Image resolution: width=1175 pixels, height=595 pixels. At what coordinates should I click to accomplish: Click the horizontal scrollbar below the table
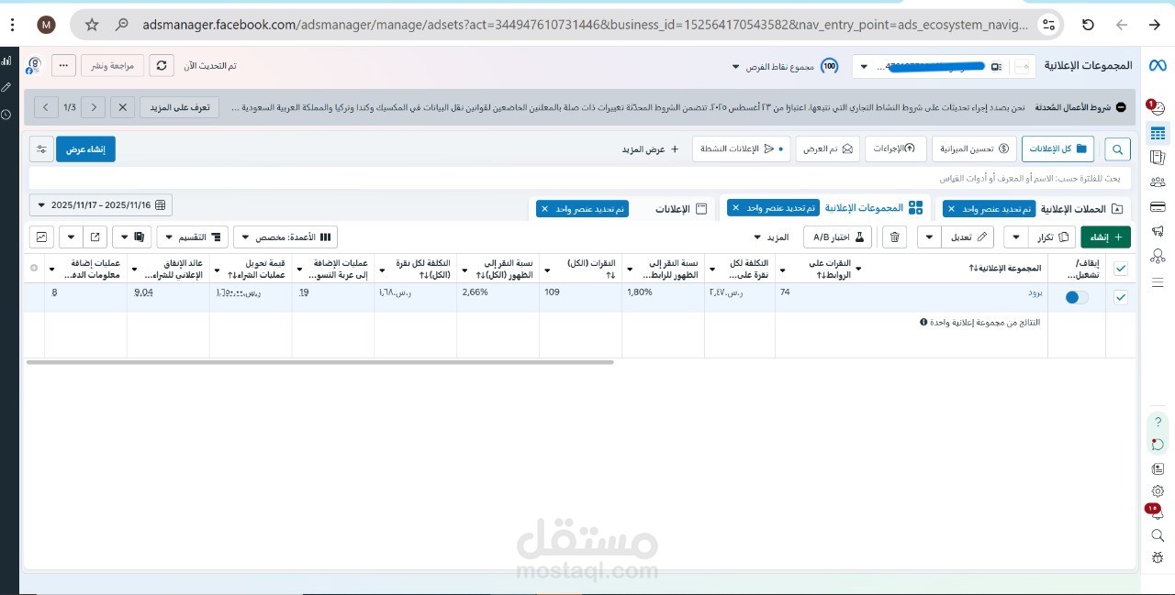click(321, 361)
